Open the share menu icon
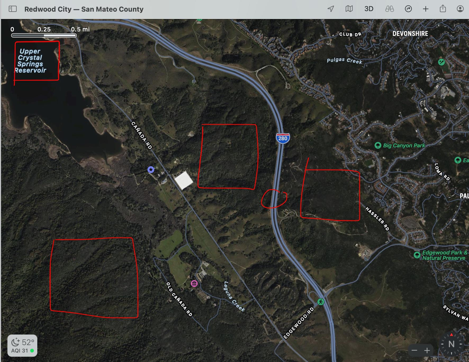The height and width of the screenshot is (362, 469). (x=443, y=9)
